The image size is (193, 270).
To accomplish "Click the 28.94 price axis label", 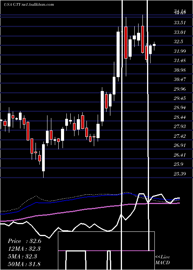I will point(179,108).
